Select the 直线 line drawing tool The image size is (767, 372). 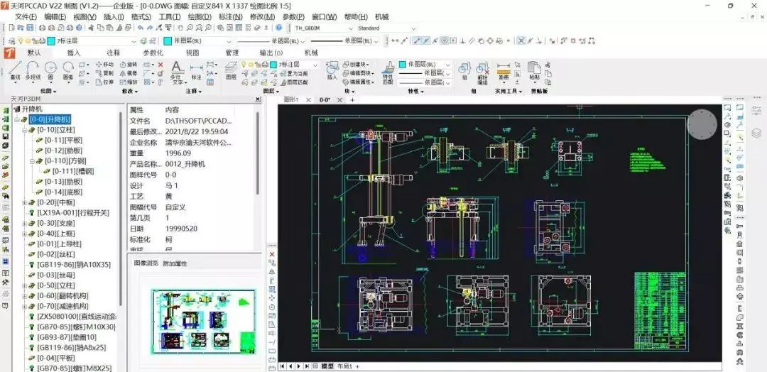click(x=16, y=70)
